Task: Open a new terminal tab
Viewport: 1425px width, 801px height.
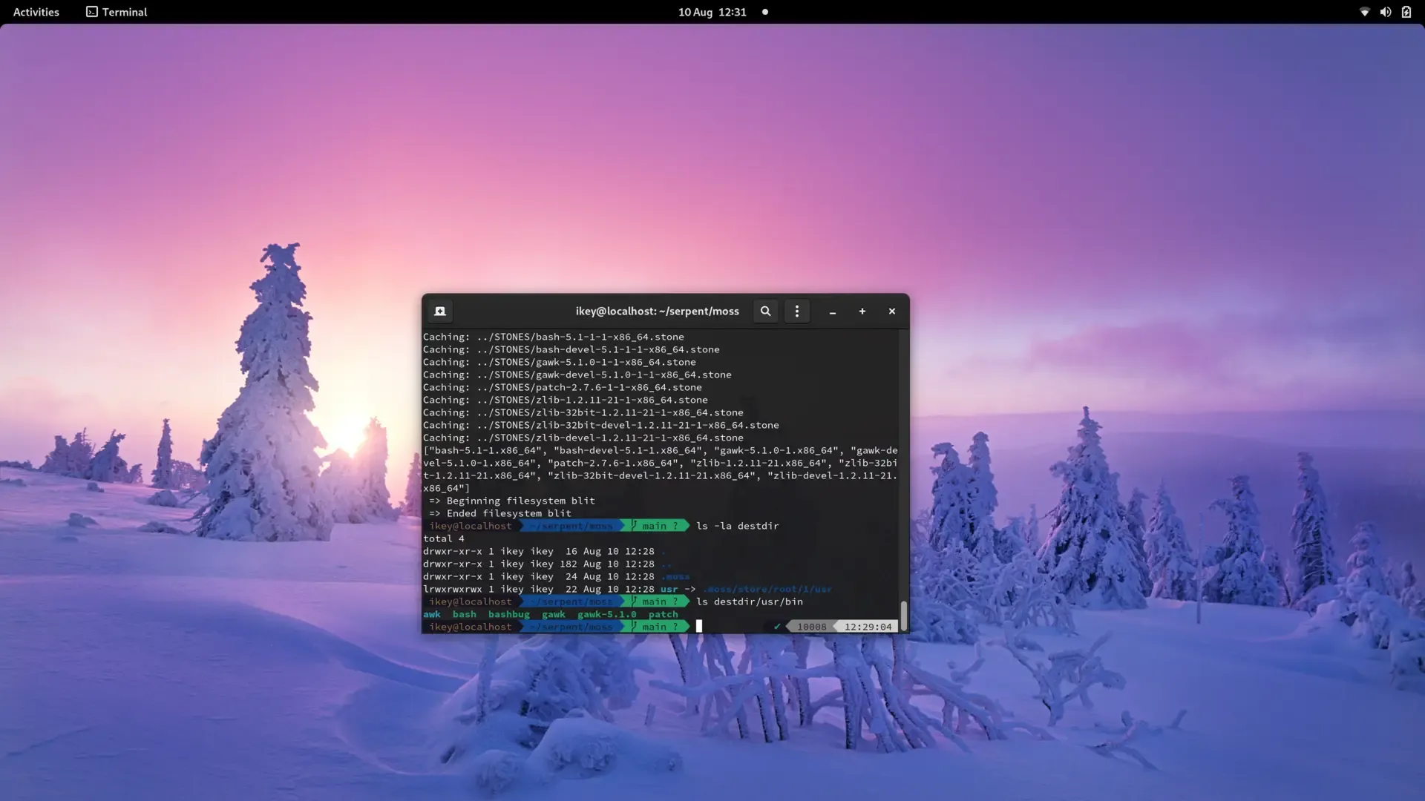Action: click(x=440, y=311)
